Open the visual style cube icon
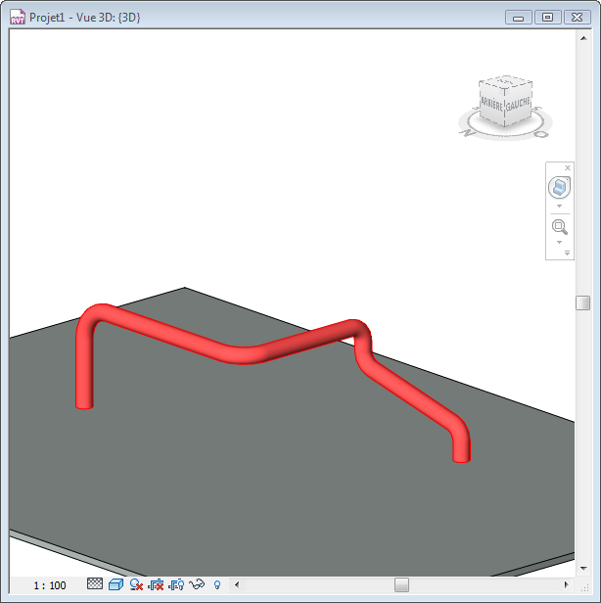601x603 pixels. (x=116, y=585)
